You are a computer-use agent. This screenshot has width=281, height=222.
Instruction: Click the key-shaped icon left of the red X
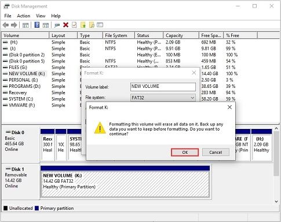click(57, 25)
